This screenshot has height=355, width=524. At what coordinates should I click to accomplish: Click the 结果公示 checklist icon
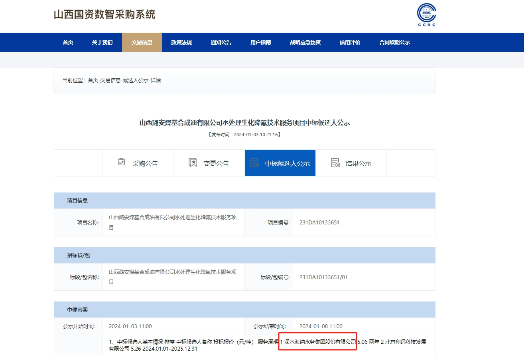[335, 162]
